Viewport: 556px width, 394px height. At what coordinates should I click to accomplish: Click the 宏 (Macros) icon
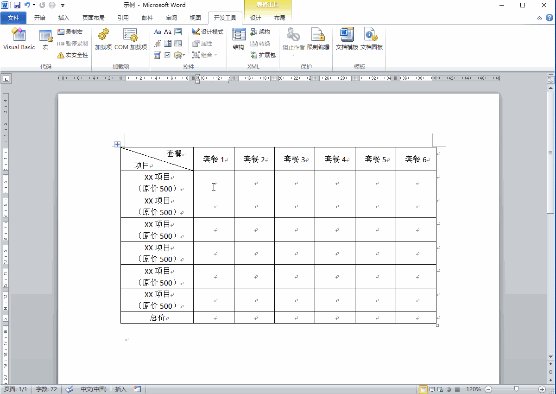point(45,39)
